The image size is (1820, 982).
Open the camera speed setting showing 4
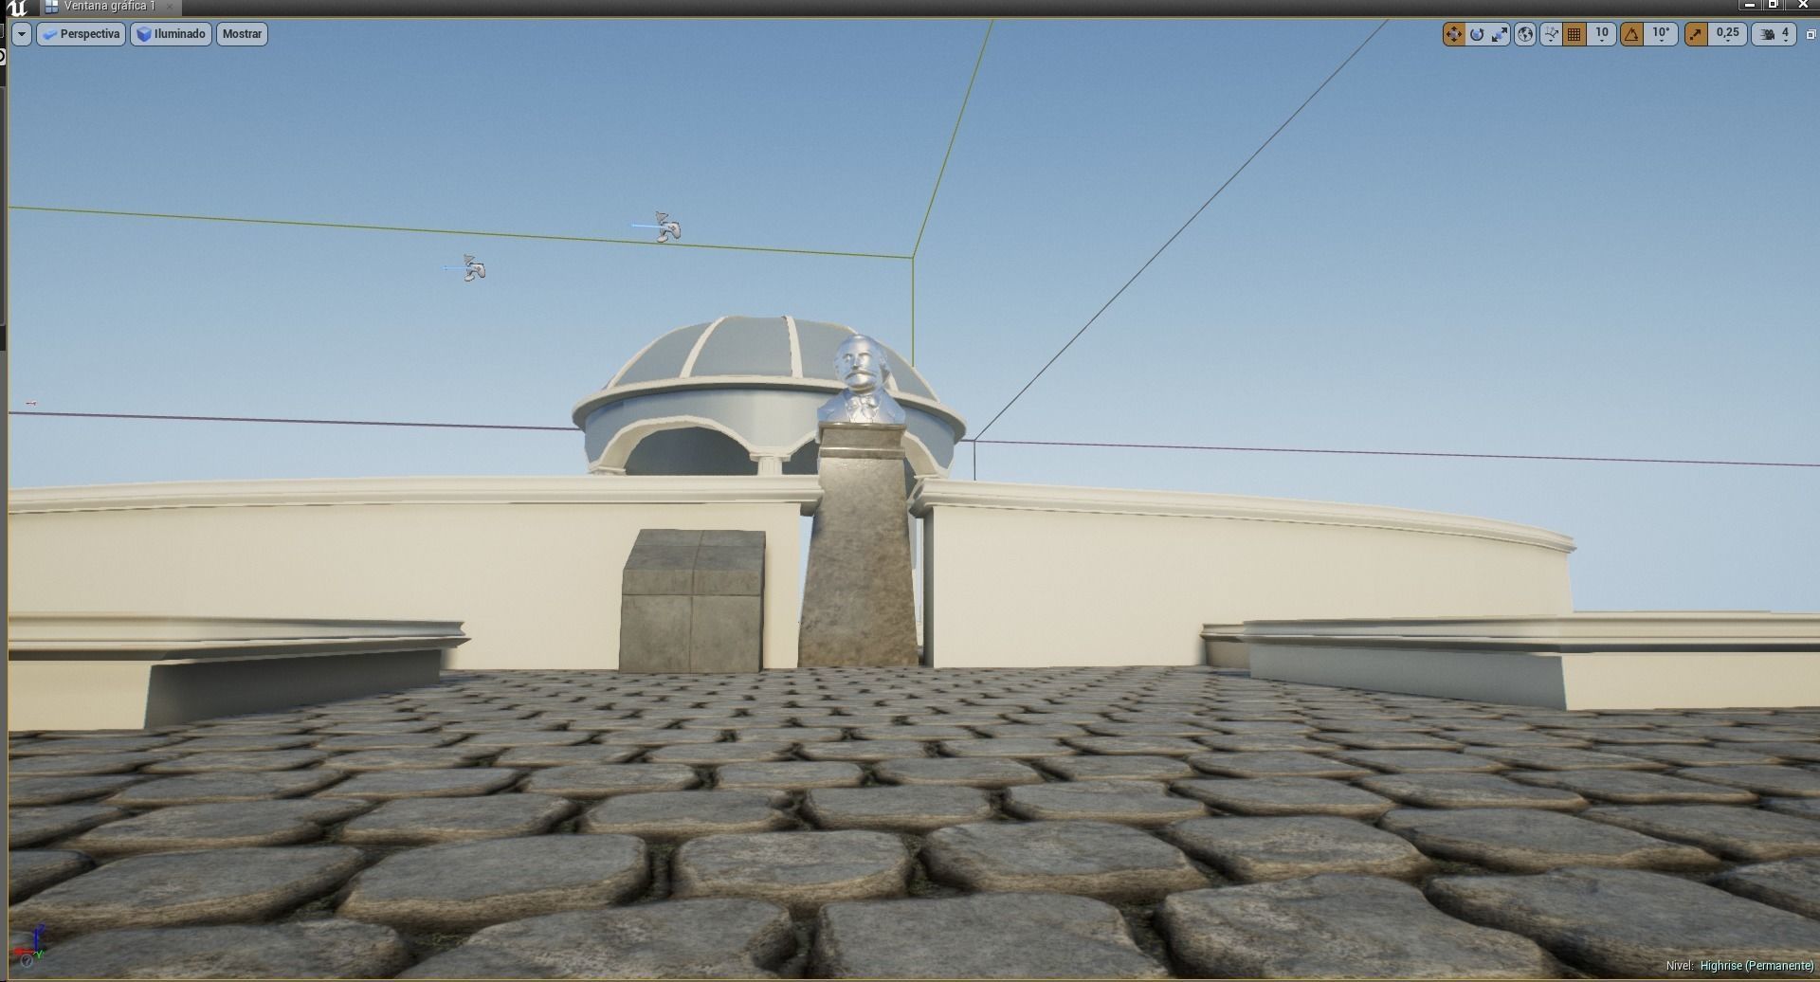(x=1774, y=34)
